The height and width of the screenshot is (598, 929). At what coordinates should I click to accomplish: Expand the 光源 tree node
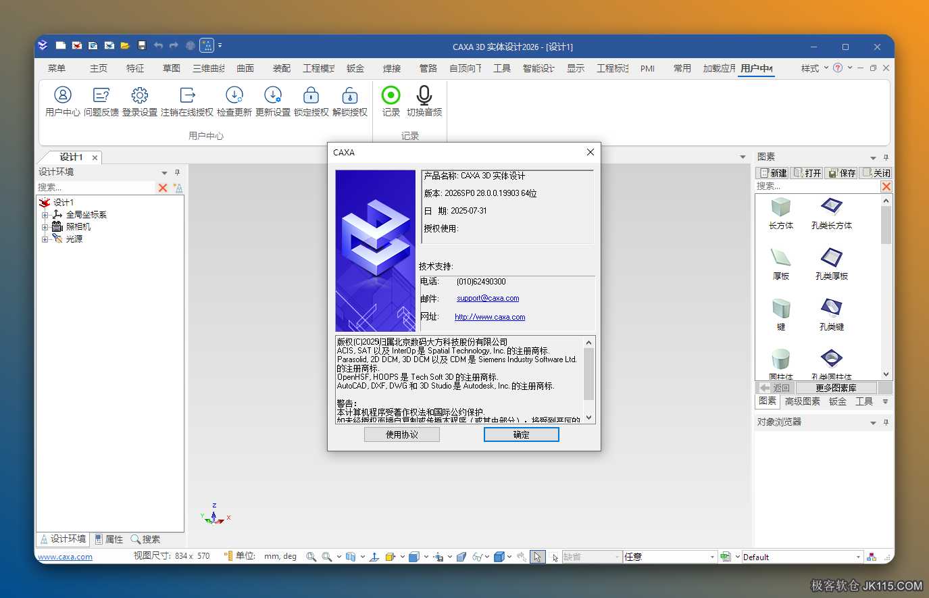point(45,239)
